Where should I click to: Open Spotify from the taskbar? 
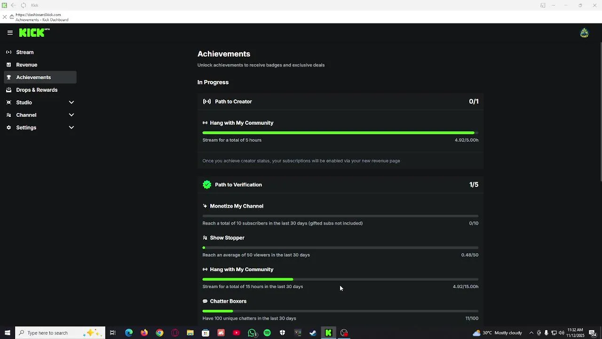[x=267, y=333]
